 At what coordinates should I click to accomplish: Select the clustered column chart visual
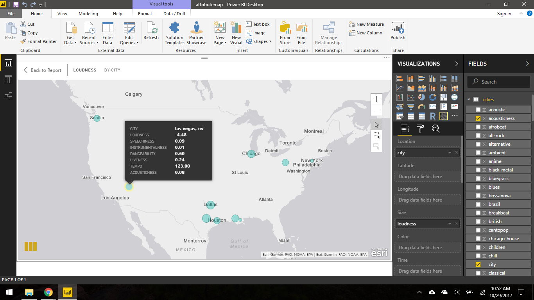(x=433, y=79)
